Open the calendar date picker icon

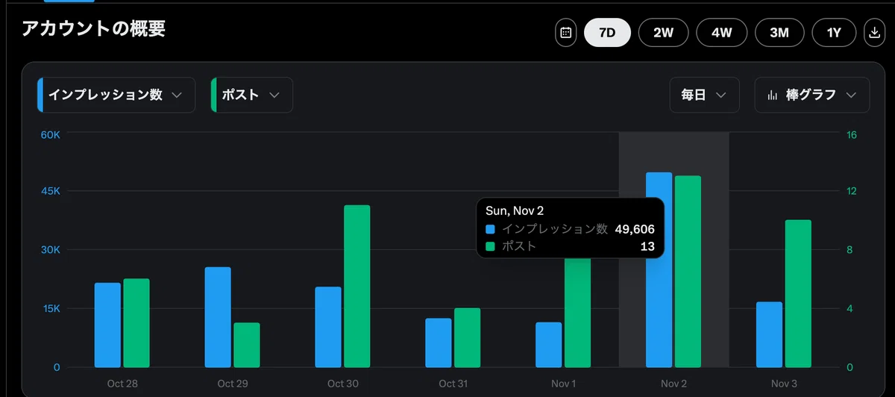(x=566, y=33)
